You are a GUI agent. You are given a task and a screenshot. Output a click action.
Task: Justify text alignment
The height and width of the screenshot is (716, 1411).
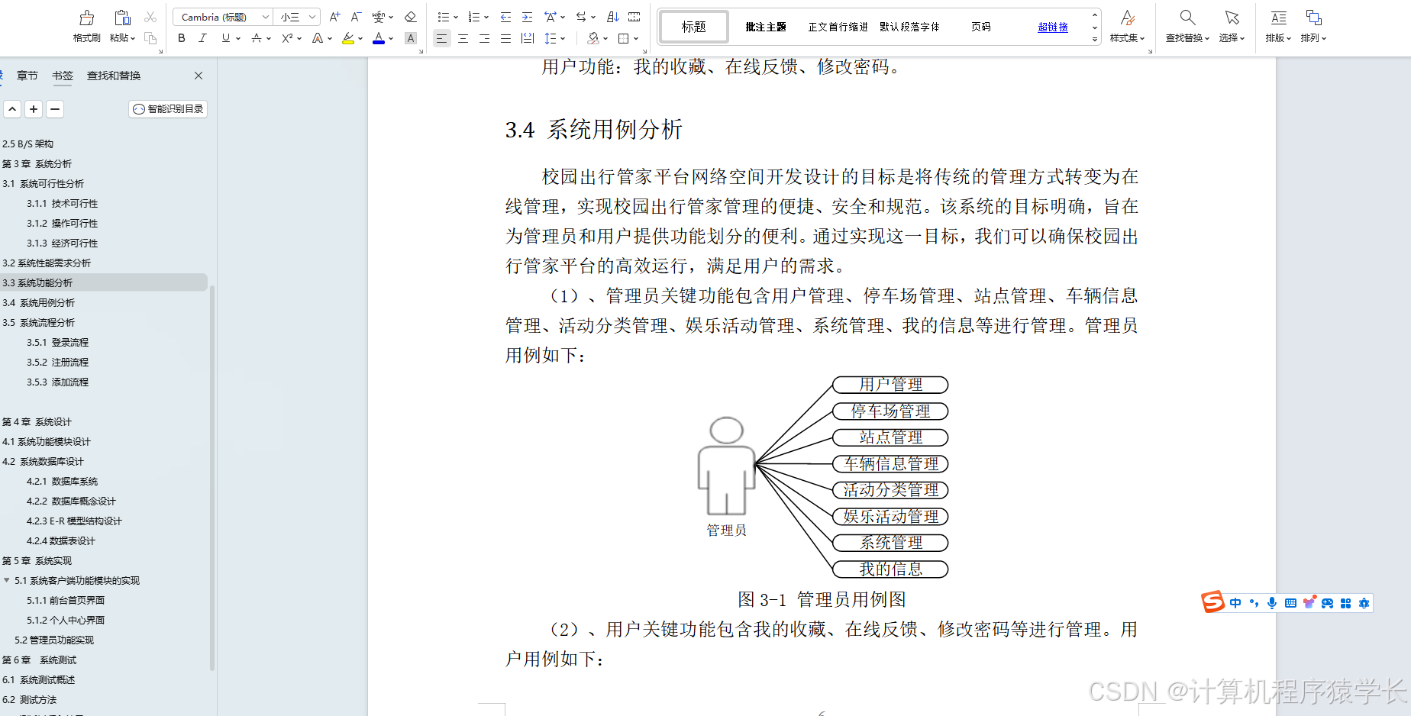click(505, 38)
